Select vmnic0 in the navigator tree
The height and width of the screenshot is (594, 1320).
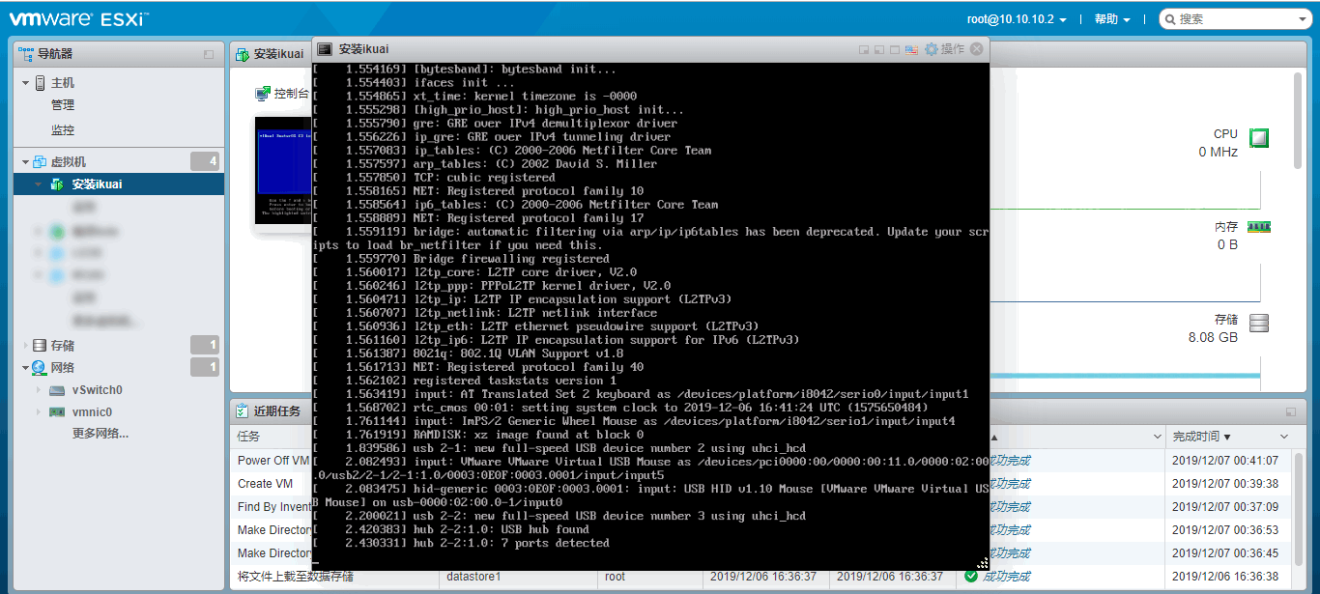tap(93, 412)
